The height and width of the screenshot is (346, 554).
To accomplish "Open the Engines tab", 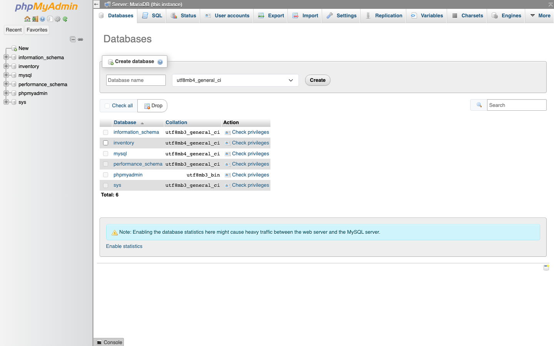I will (x=506, y=16).
